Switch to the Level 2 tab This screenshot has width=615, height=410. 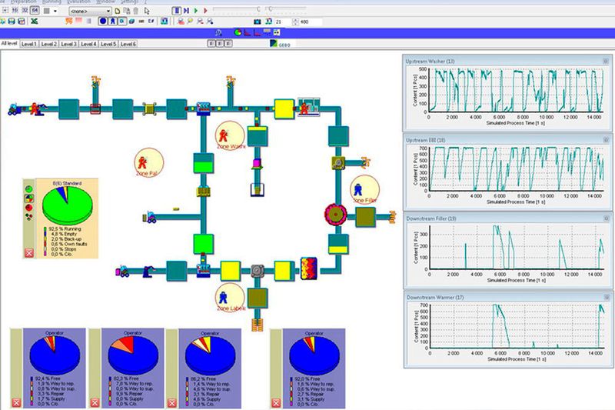pos(48,44)
